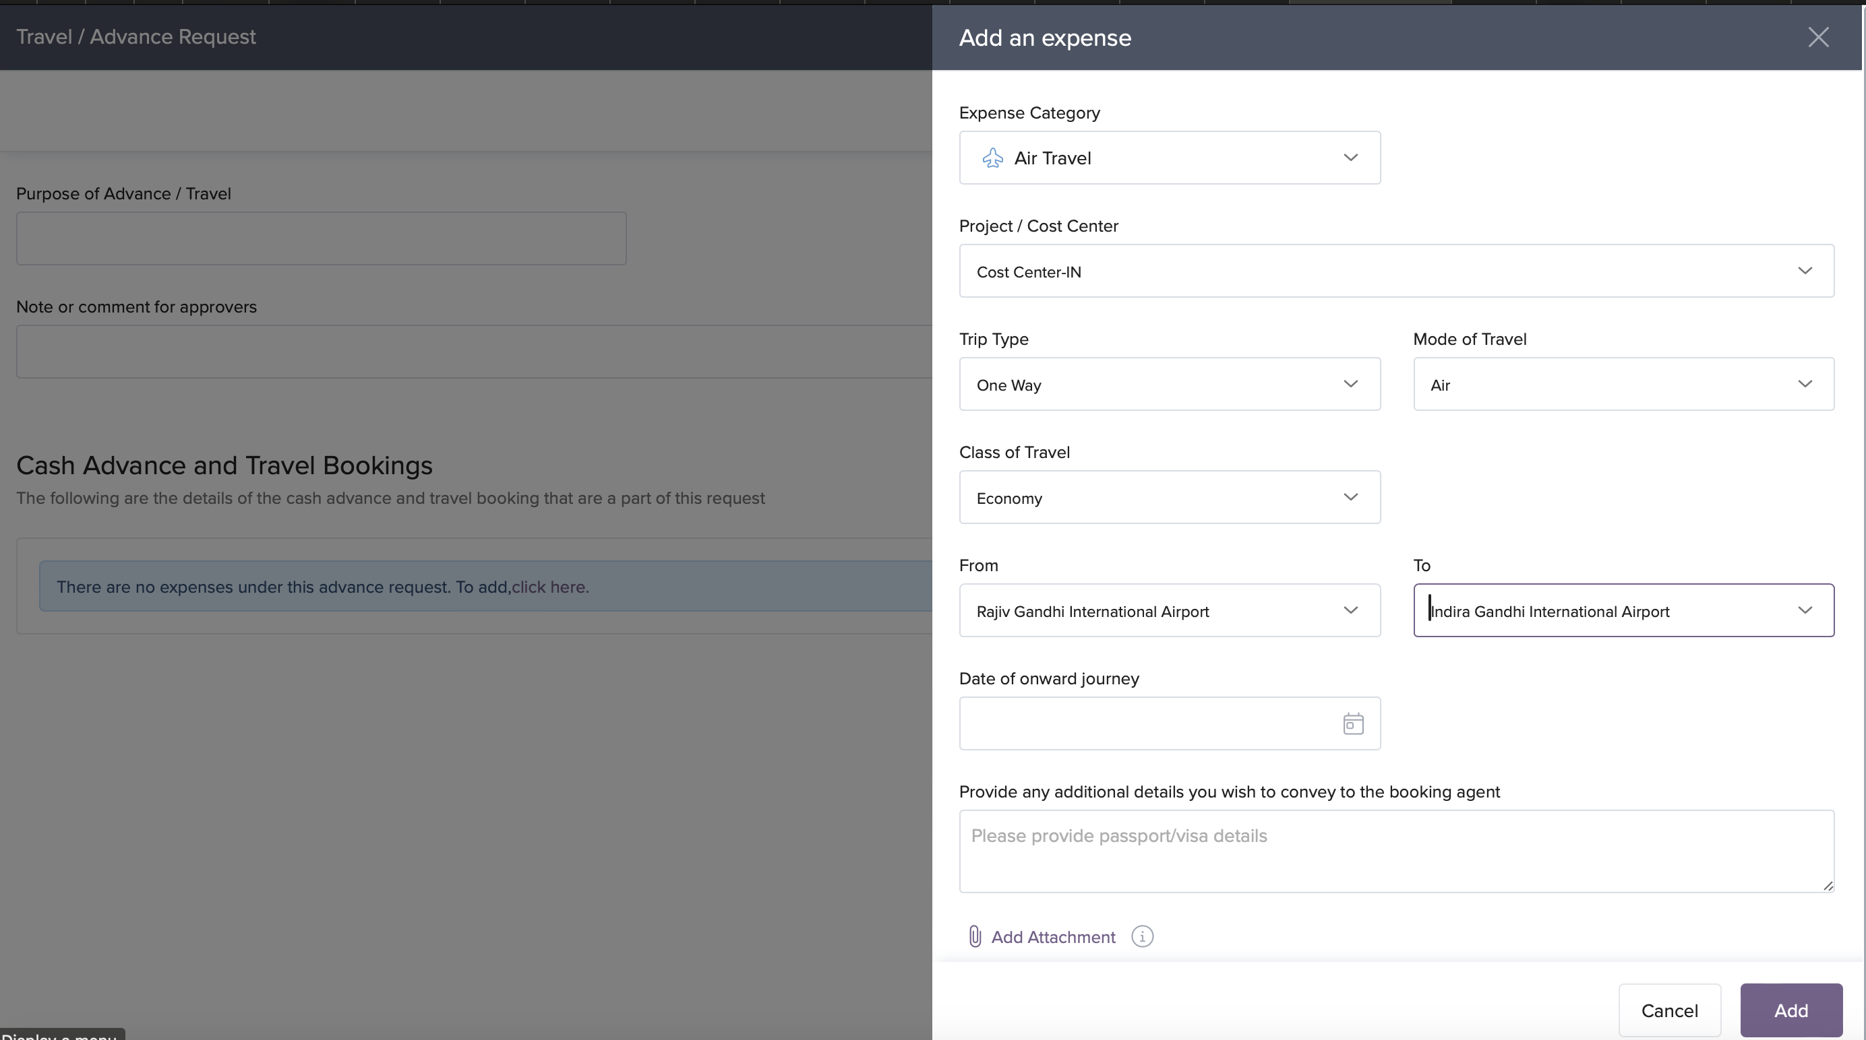
Task: Click the info icon beside Add Attachment
Action: (1143, 936)
